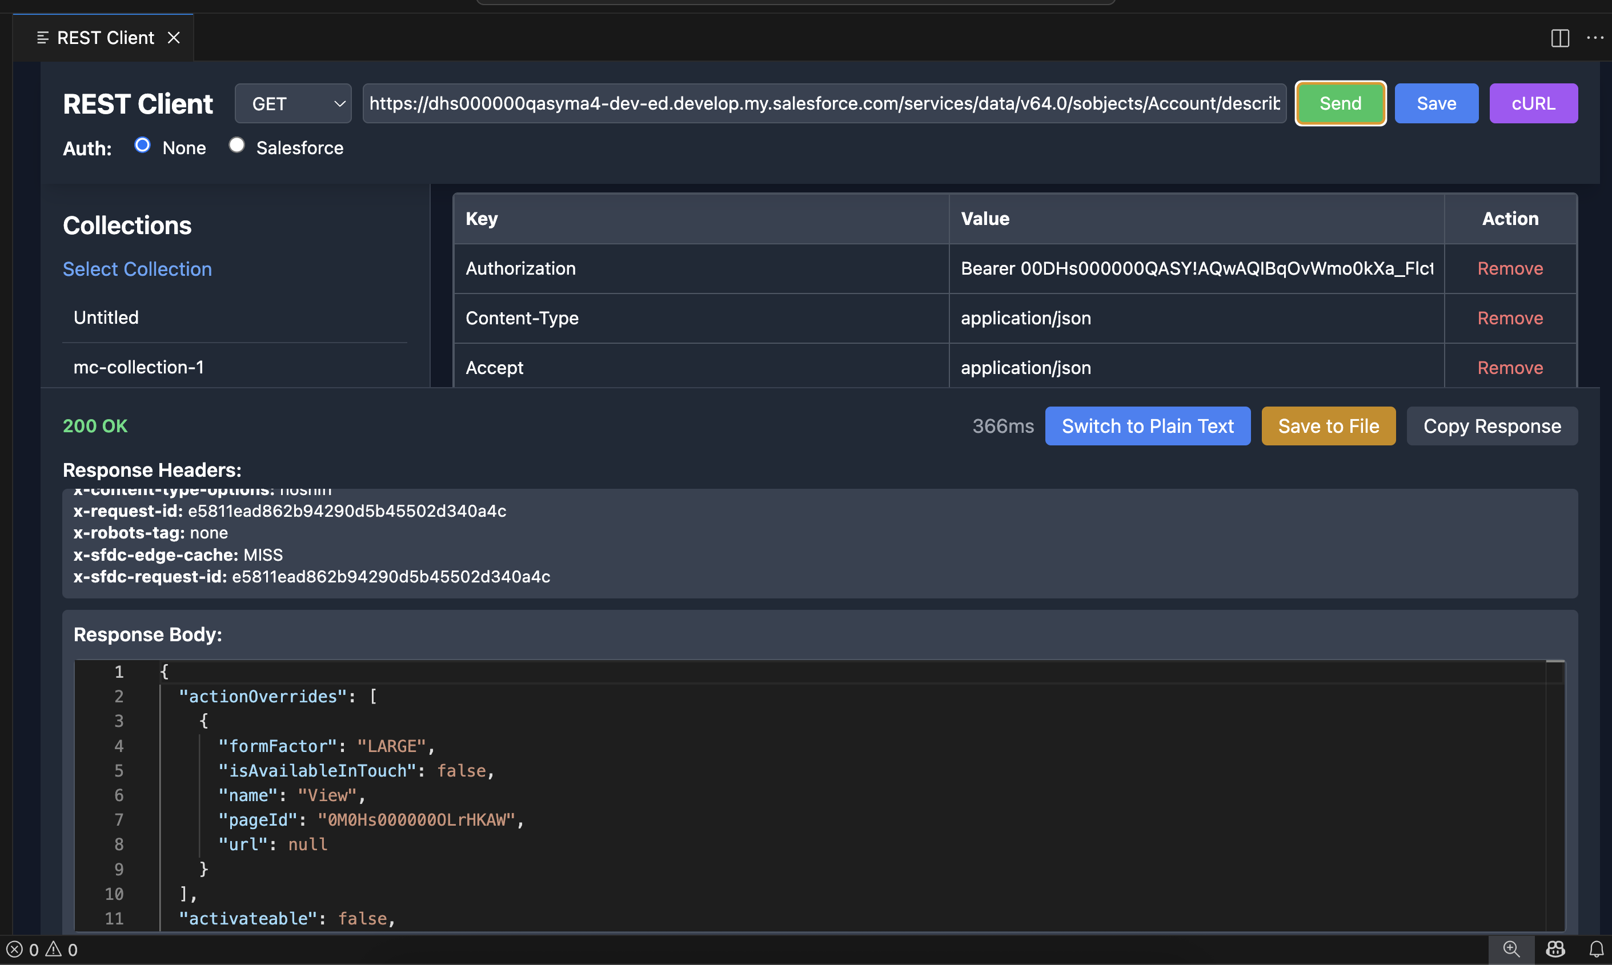Image resolution: width=1612 pixels, height=965 pixels.
Task: Remove the Authorization header row
Action: pyautogui.click(x=1509, y=268)
